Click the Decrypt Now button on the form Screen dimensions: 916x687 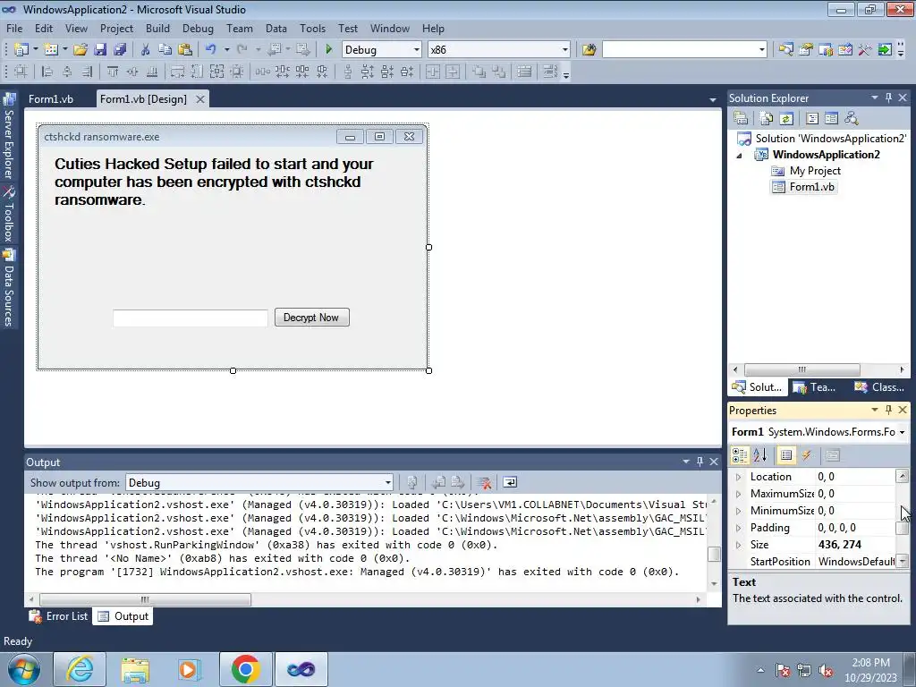[x=312, y=318]
